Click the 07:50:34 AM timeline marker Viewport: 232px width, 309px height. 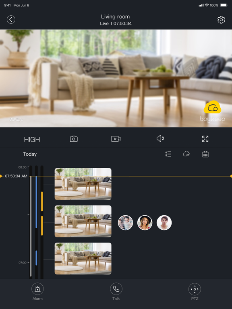pos(16,176)
